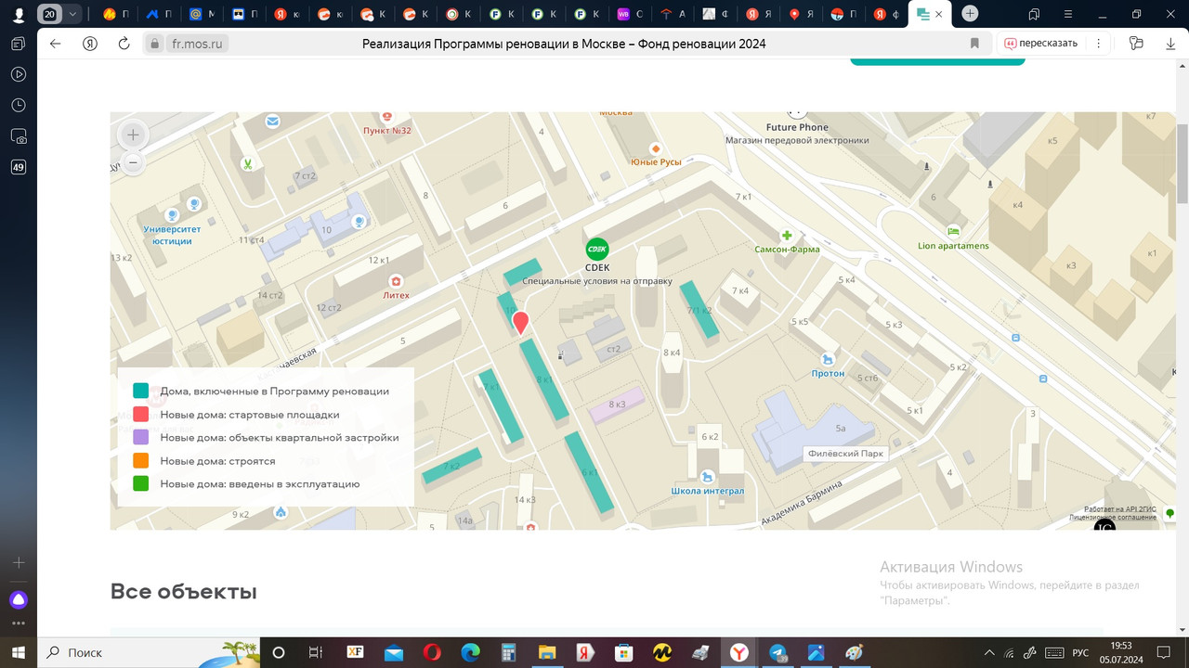Open the sidebar badge numbered 49
This screenshot has width=1189, height=668.
tap(19, 167)
